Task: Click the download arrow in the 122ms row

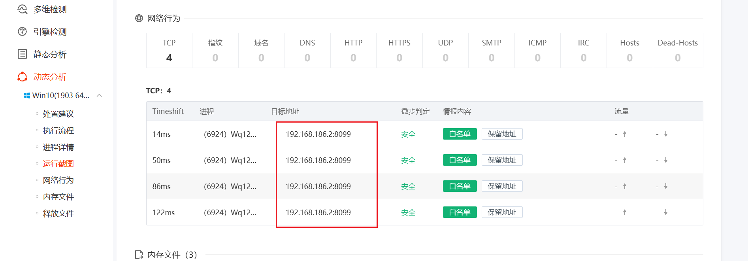Action: (666, 212)
